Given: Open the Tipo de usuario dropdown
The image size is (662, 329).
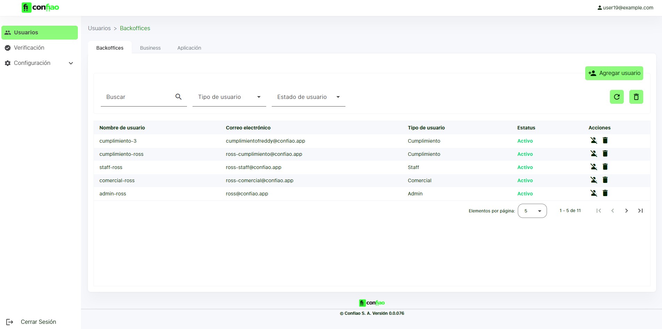Looking at the screenshot, I should tap(229, 97).
